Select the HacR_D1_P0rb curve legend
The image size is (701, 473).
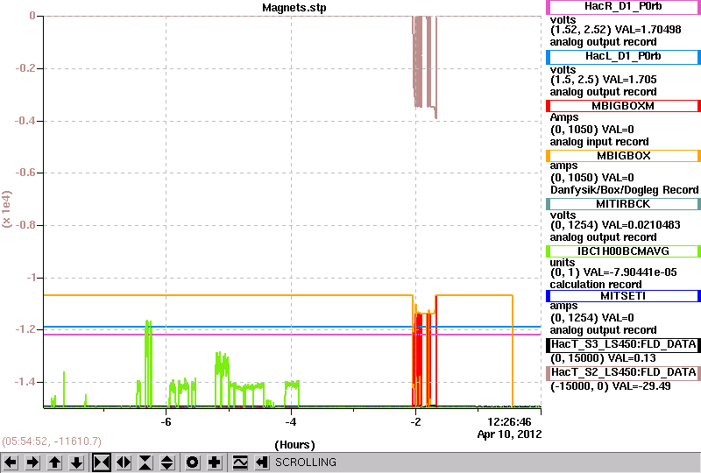tap(623, 7)
